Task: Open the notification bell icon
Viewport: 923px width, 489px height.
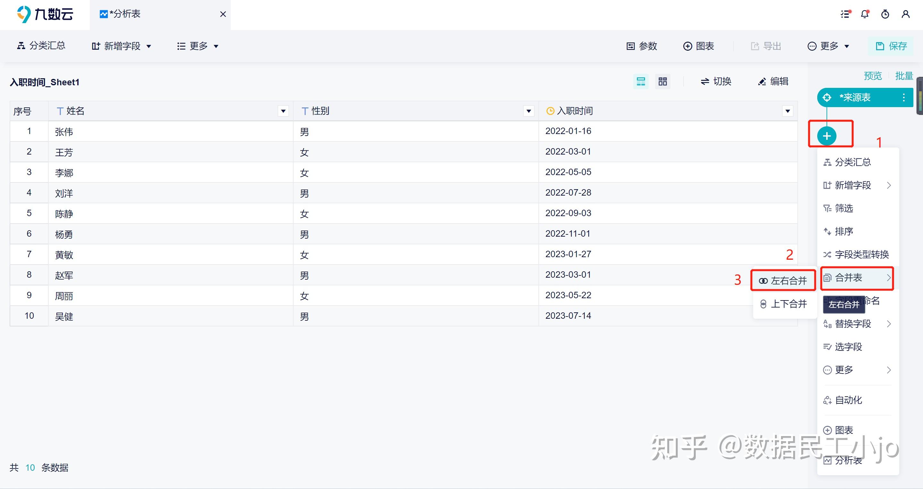Action: (x=865, y=14)
